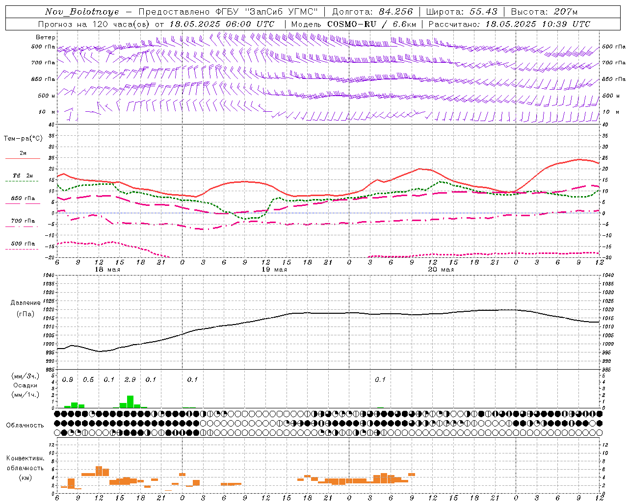This screenshot has width=628, height=502.
Task: Click the 2.9 precipitation value
Action: [130, 380]
